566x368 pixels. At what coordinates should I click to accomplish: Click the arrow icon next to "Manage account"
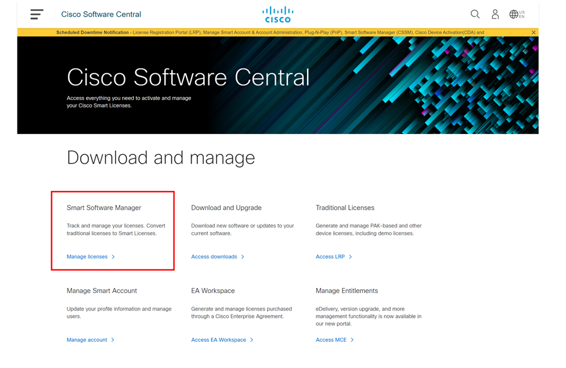click(113, 340)
